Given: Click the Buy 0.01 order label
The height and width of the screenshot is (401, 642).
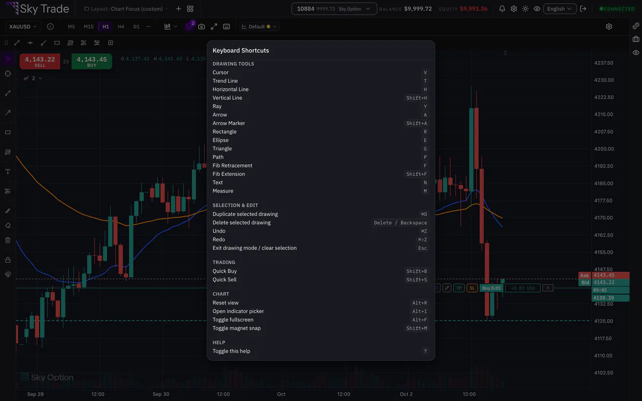Looking at the screenshot, I should [x=491, y=288].
